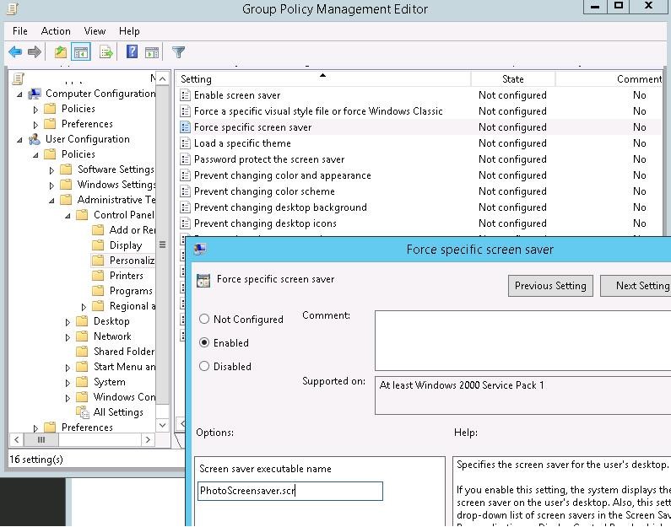Open the View menu
The image size is (671, 527).
pyautogui.click(x=95, y=31)
